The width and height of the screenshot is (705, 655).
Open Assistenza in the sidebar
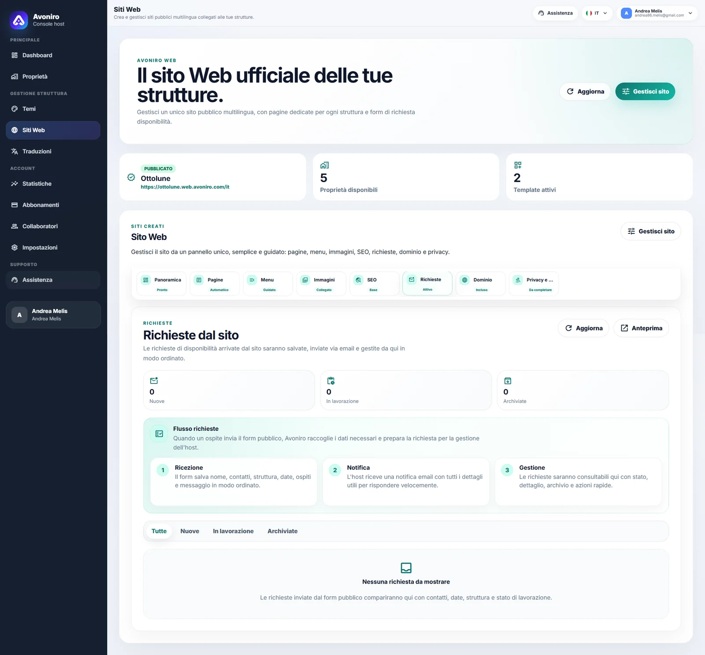tap(53, 280)
